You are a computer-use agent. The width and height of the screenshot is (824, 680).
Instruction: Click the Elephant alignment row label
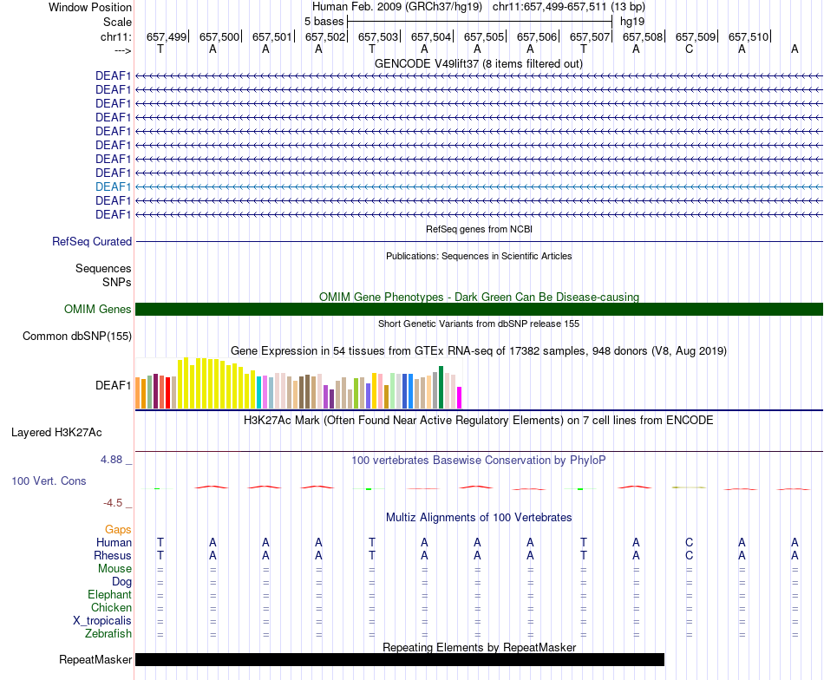(x=109, y=594)
